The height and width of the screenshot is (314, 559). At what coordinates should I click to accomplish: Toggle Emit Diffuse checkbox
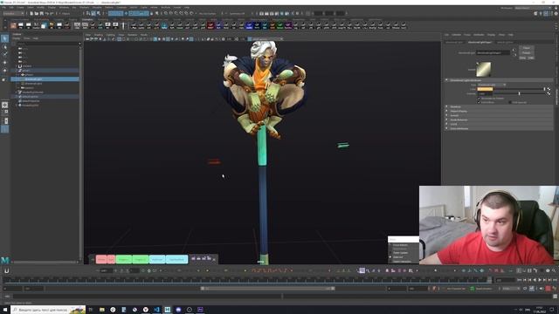479,102
